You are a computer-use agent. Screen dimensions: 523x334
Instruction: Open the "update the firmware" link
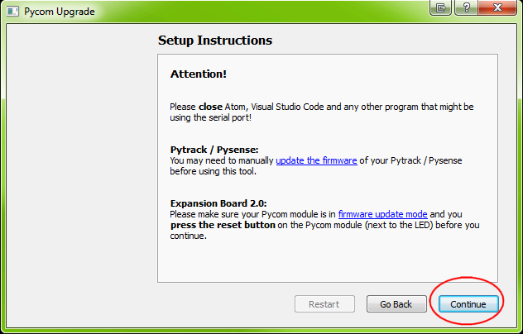(316, 160)
